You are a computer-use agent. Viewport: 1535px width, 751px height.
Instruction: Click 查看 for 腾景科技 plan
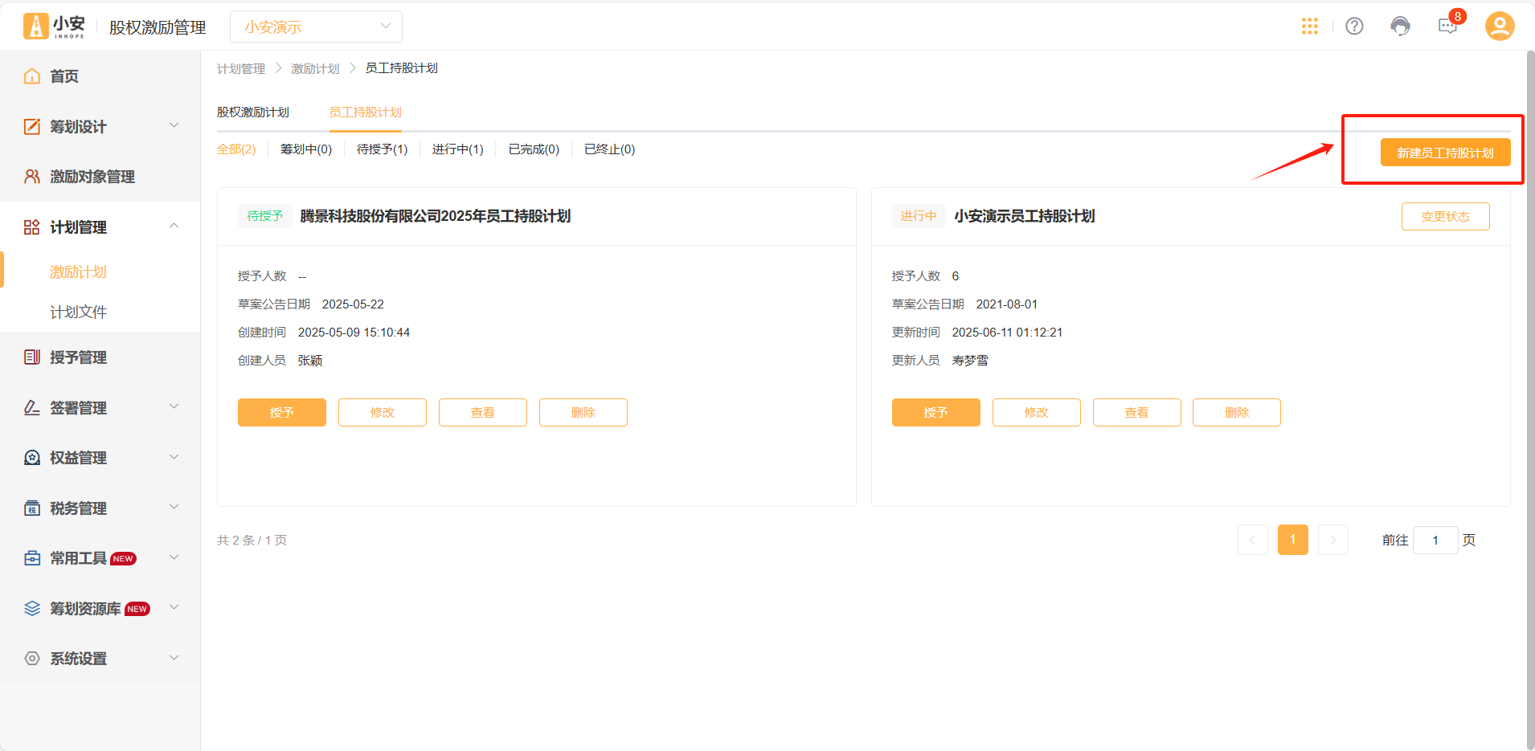[x=483, y=412]
